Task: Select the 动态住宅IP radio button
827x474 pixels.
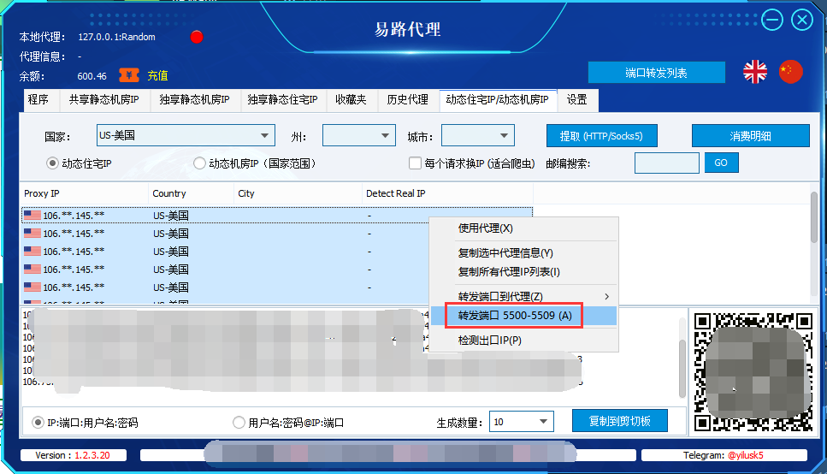Action: [x=52, y=163]
